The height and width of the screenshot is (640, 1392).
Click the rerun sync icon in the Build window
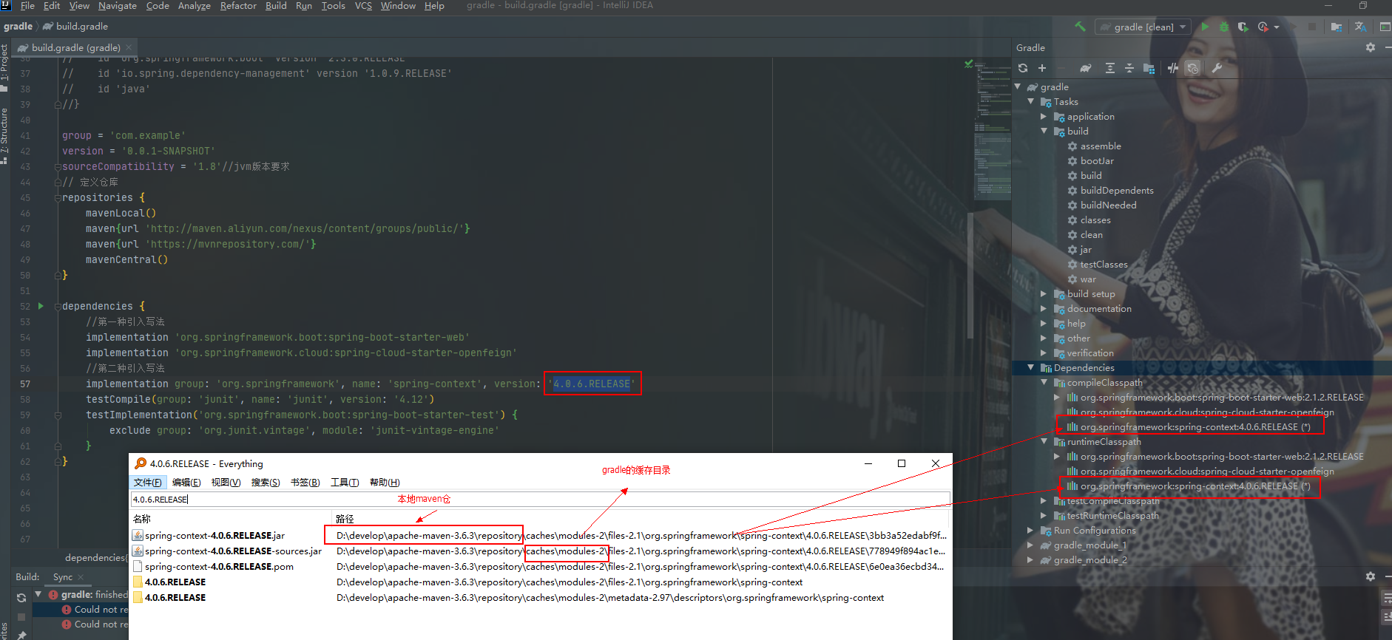(21, 598)
